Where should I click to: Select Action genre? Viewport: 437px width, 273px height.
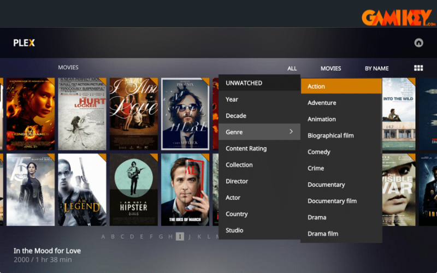pyautogui.click(x=341, y=86)
